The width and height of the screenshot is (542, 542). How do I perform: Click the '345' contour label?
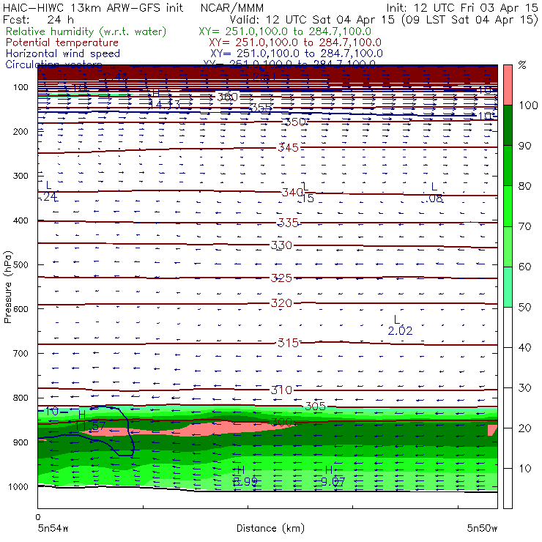click(x=288, y=148)
